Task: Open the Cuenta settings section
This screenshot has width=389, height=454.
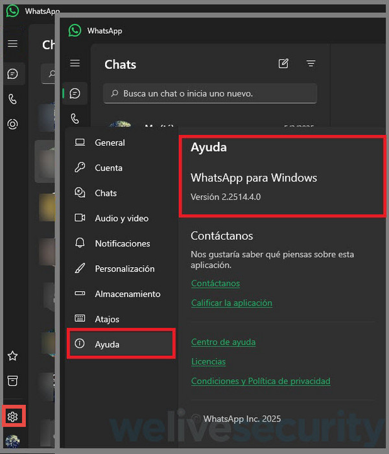Action: point(108,168)
